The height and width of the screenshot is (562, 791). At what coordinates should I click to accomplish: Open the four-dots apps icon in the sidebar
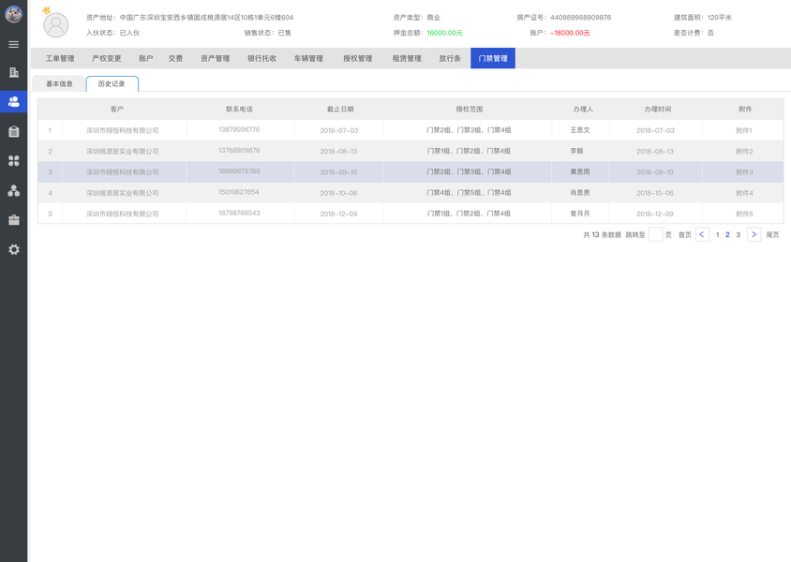pyautogui.click(x=14, y=161)
